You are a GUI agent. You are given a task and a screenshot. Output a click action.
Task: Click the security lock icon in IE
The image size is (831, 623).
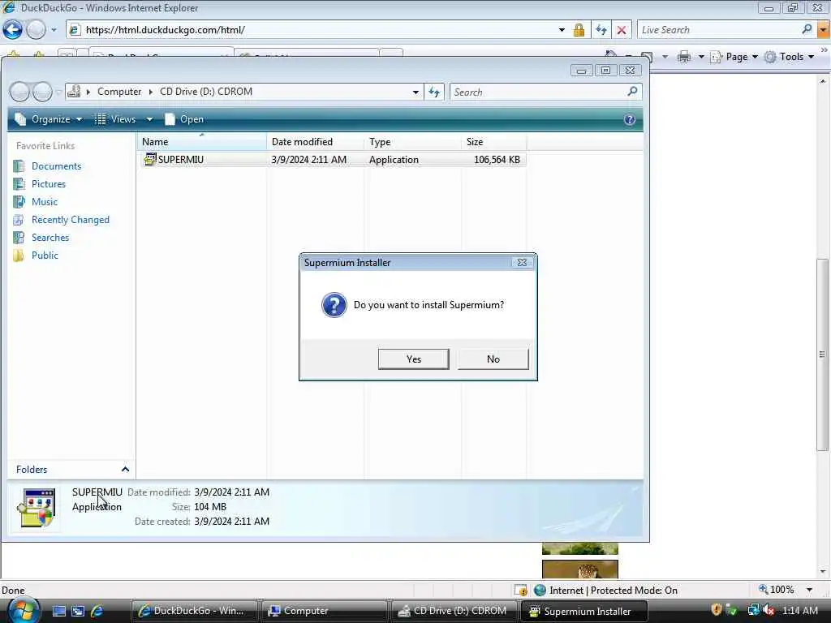(x=579, y=30)
